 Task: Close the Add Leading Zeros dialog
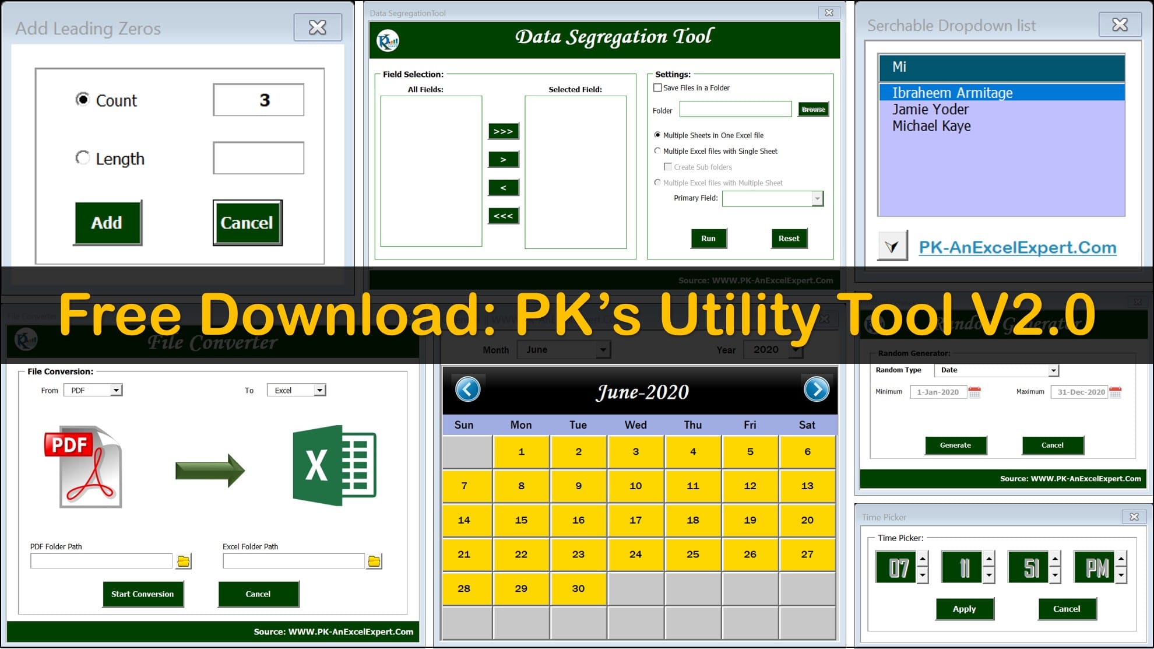point(318,27)
